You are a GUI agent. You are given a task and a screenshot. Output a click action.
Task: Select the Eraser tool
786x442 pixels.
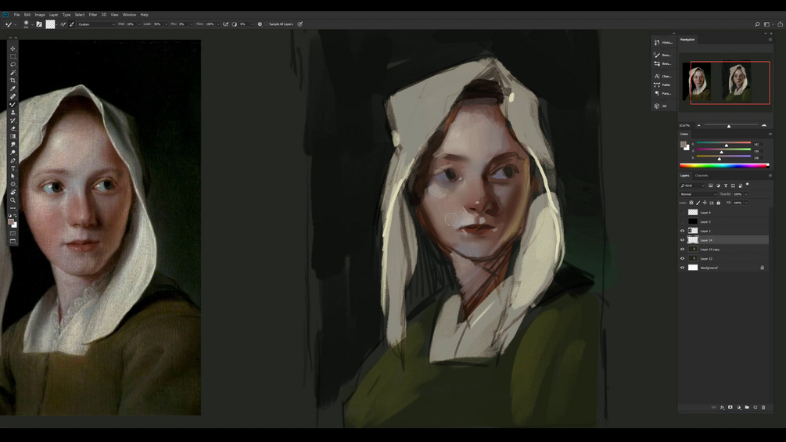tap(13, 129)
